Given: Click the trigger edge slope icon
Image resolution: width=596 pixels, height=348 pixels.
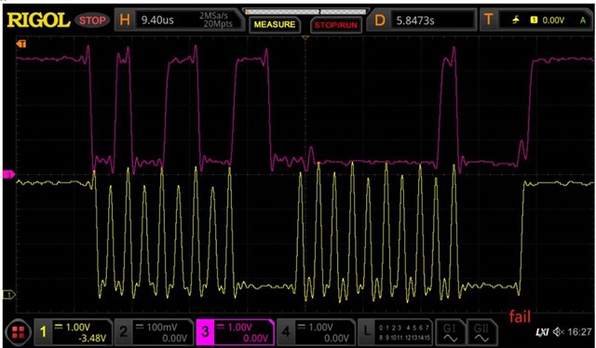Looking at the screenshot, I should point(516,20).
